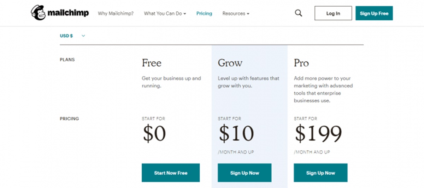Screen dimensions: 424x188
Task: Click the $199 price figure
Action: tap(318, 133)
